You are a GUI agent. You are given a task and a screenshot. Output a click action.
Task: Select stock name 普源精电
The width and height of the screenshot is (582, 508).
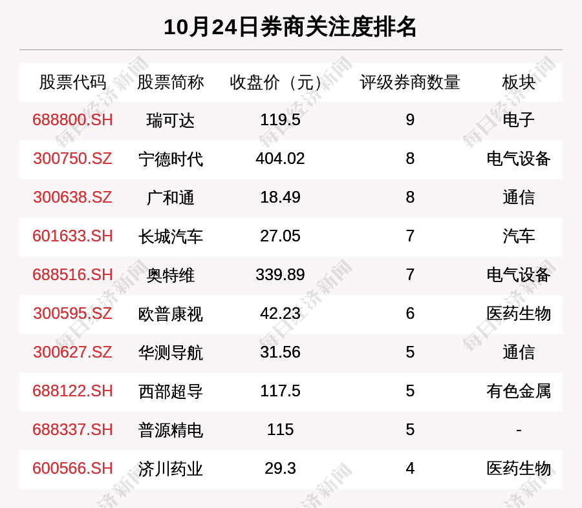coord(170,430)
